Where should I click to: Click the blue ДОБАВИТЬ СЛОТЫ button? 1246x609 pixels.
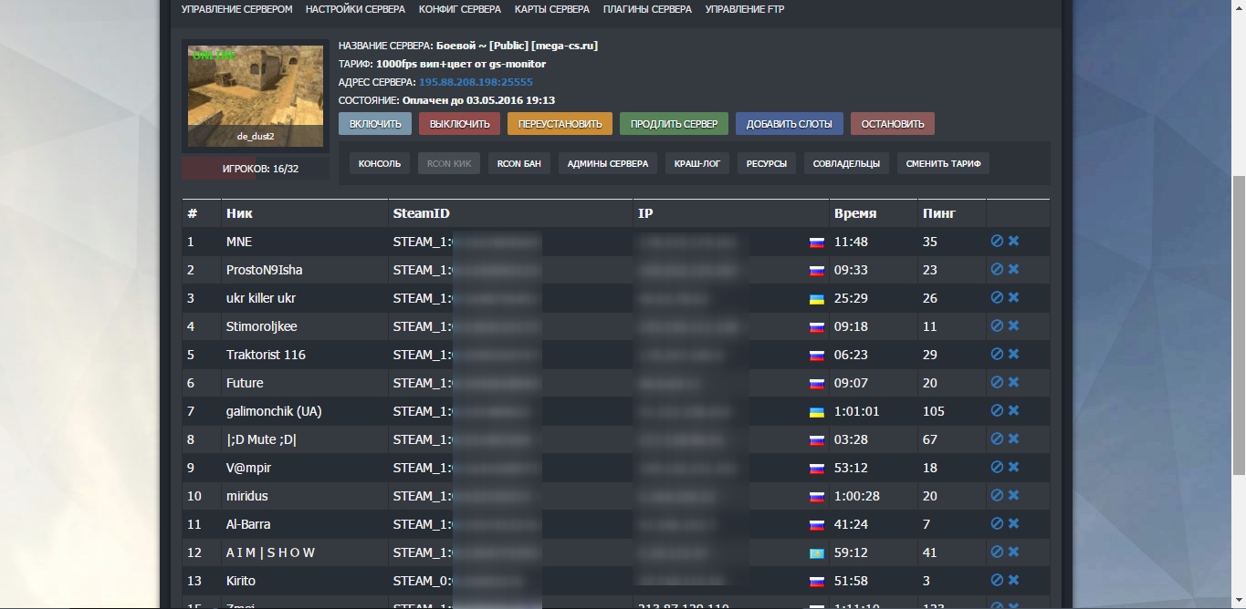tap(790, 124)
